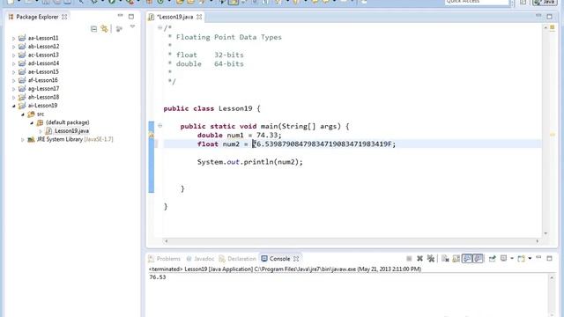Pin the Console view
Viewport: 564px width, 317px height.
pyautogui.click(x=493, y=258)
